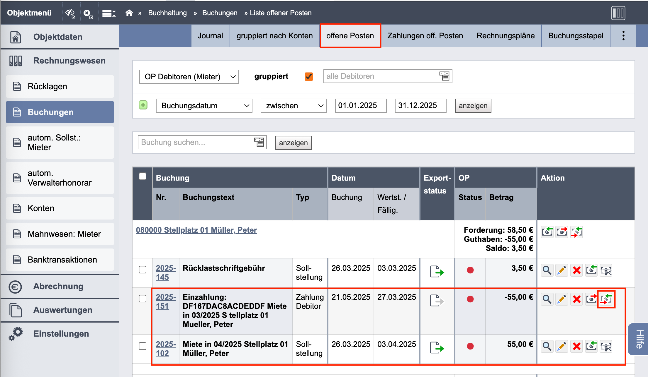The width and height of the screenshot is (648, 377).
Task: Open Rechnungspläne tab
Action: click(505, 36)
